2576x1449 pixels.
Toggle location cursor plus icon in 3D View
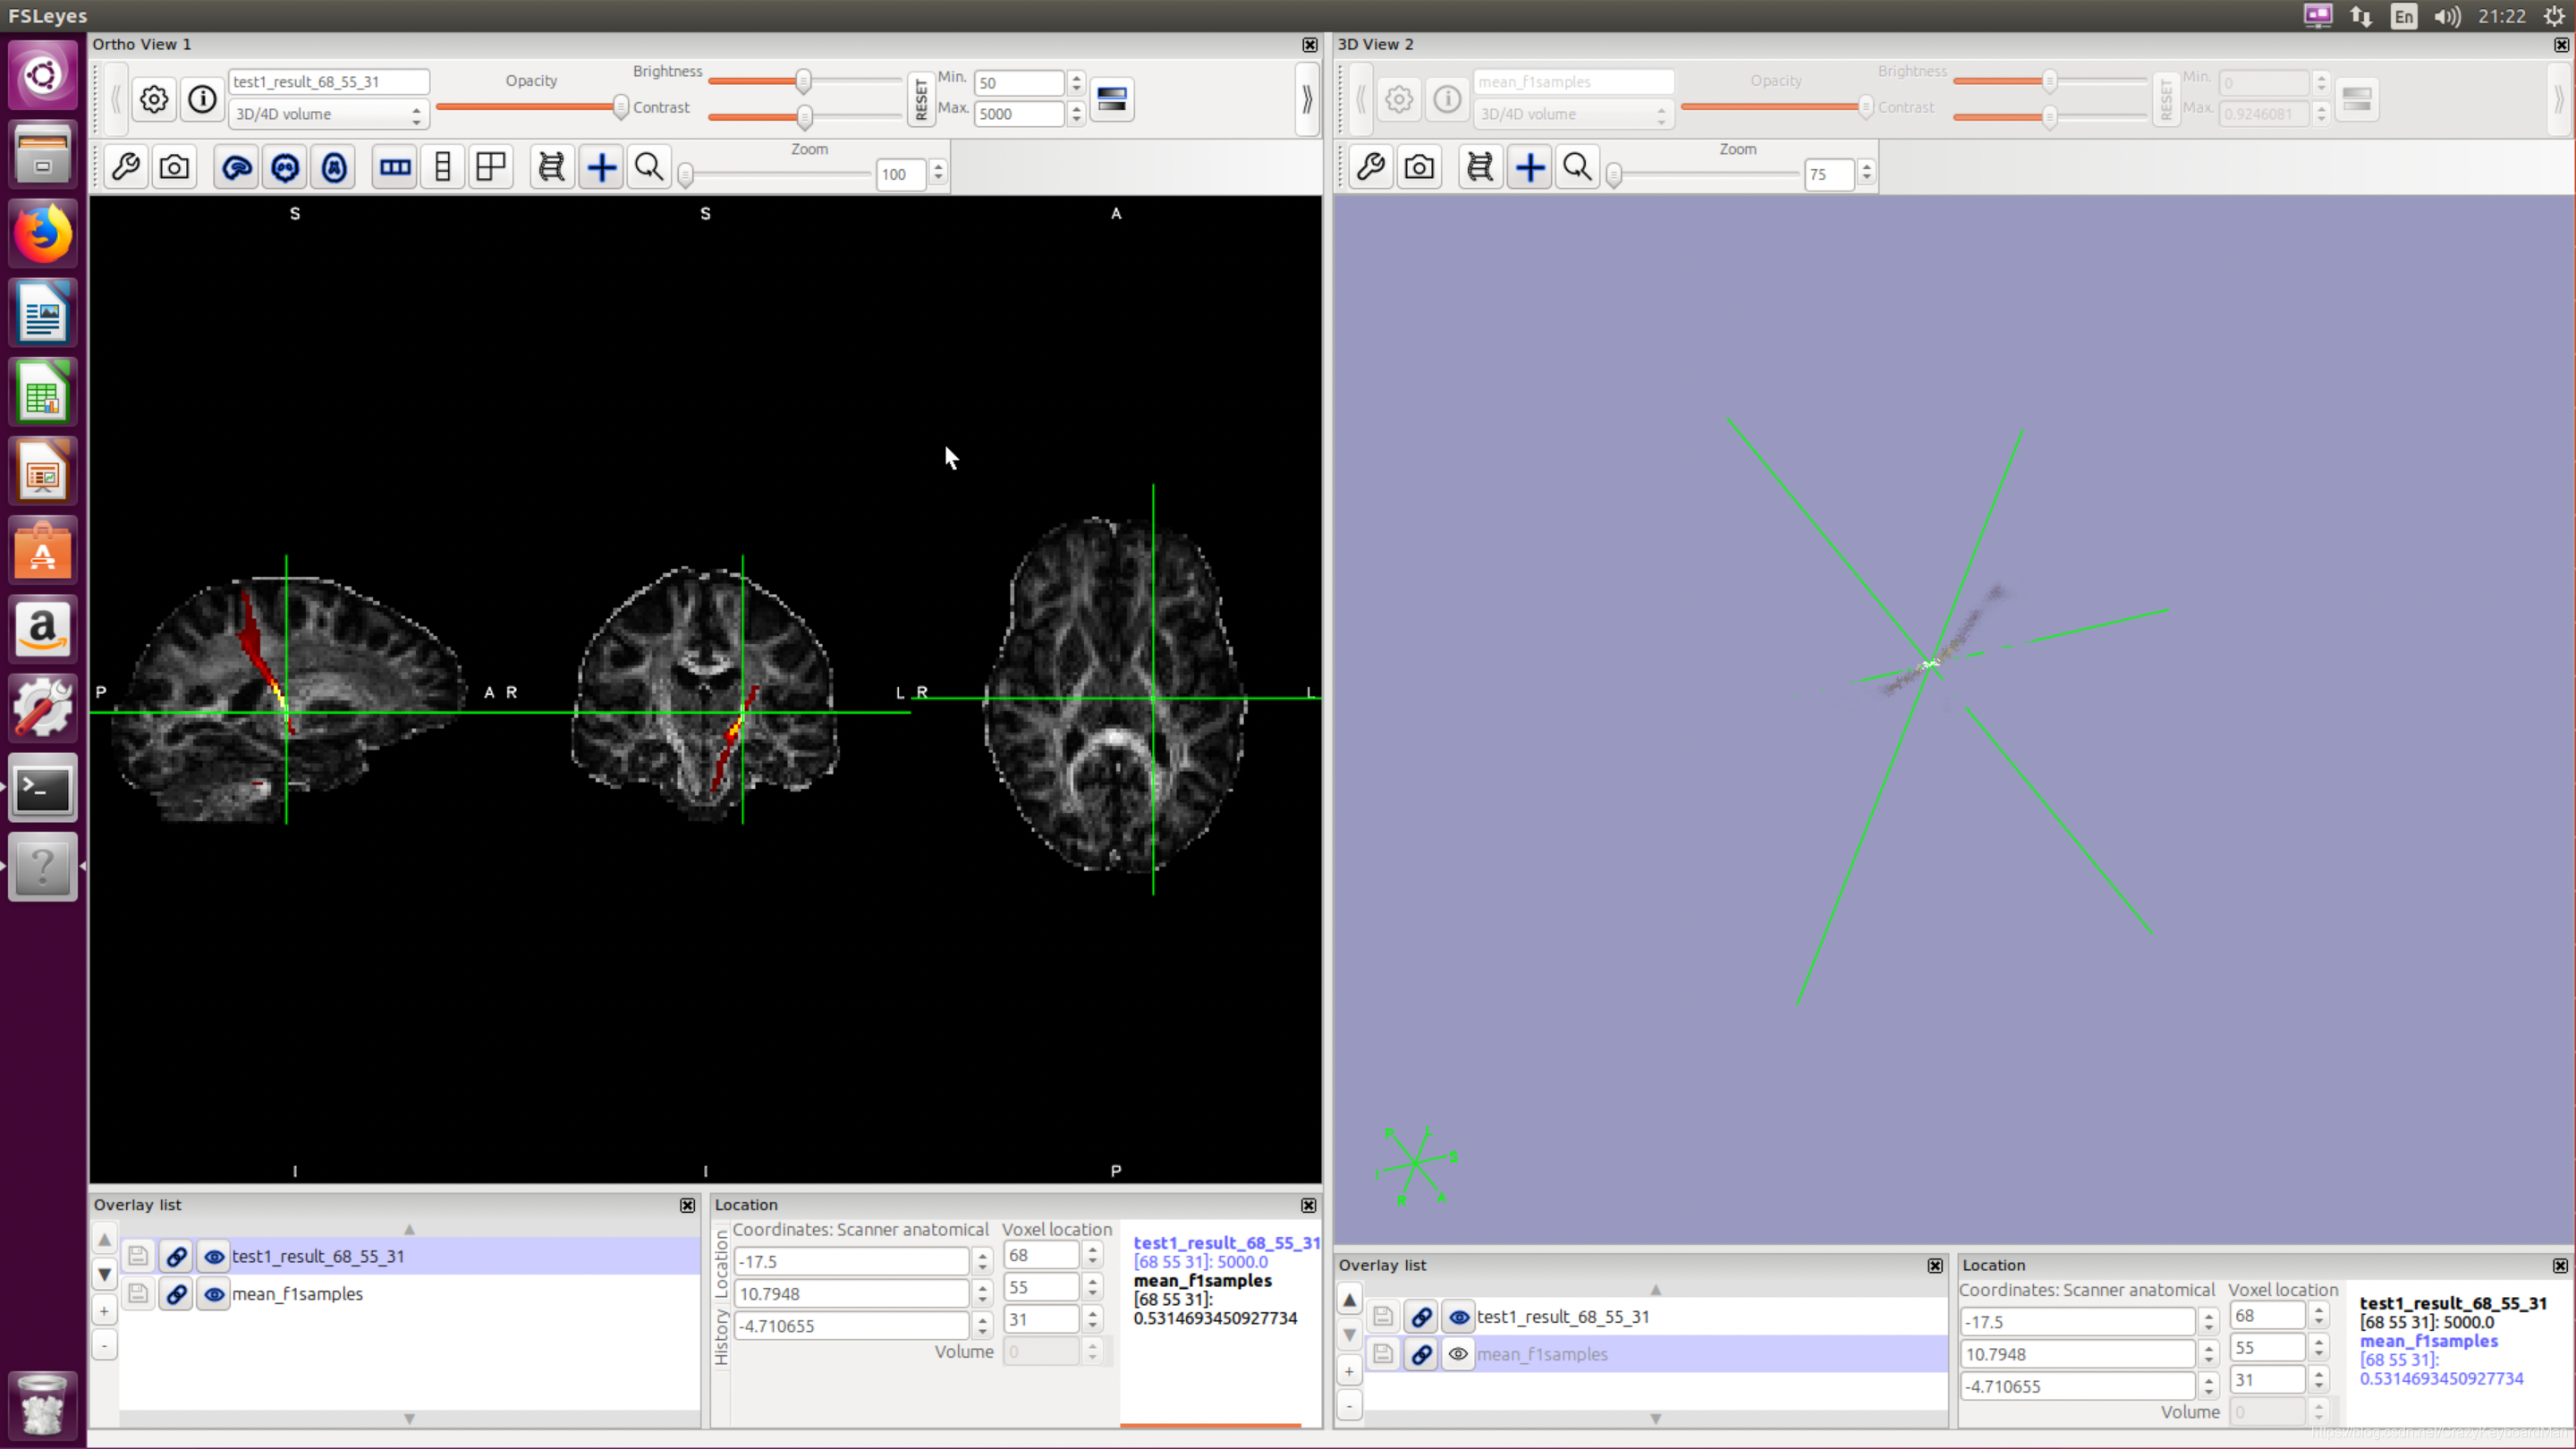pos(1530,167)
